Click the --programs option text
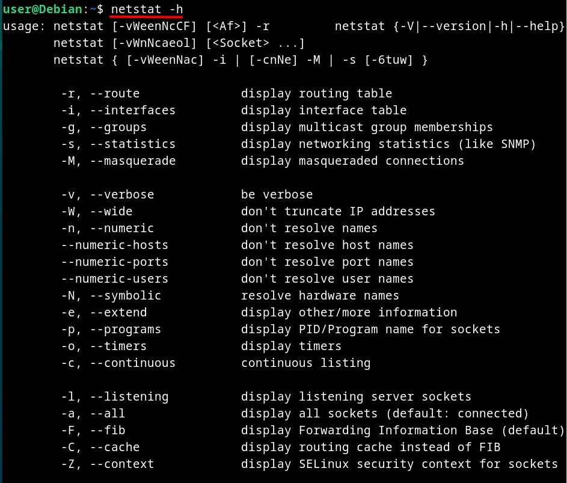This screenshot has height=483, width=567. point(125,329)
